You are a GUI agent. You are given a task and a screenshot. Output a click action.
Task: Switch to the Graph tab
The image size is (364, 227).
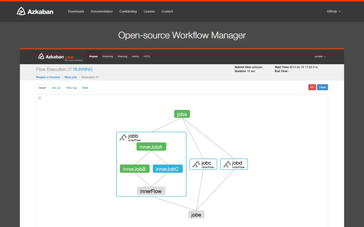coord(42,88)
